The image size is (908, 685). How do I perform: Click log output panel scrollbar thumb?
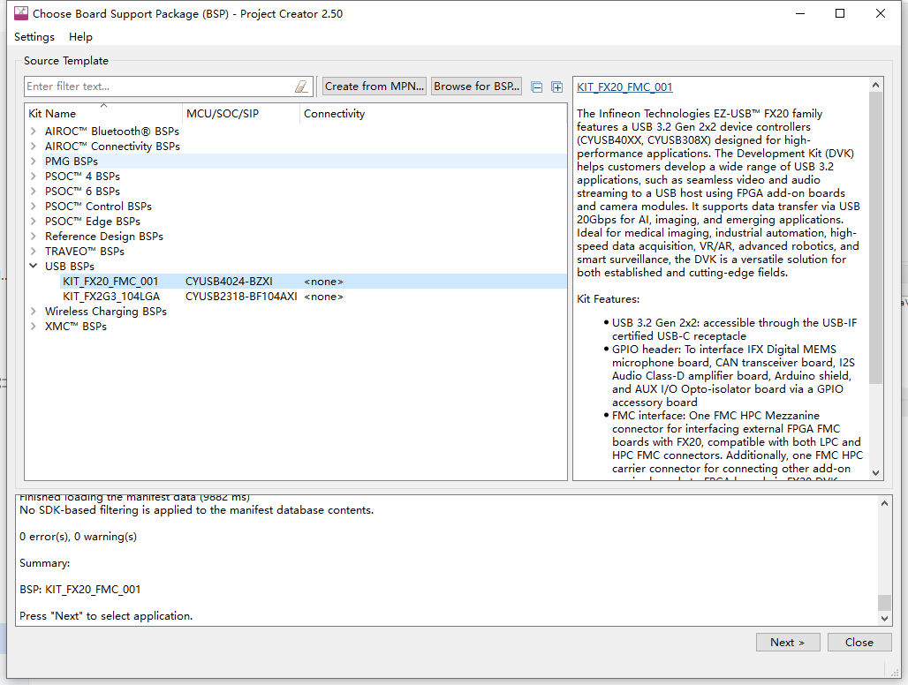(884, 602)
